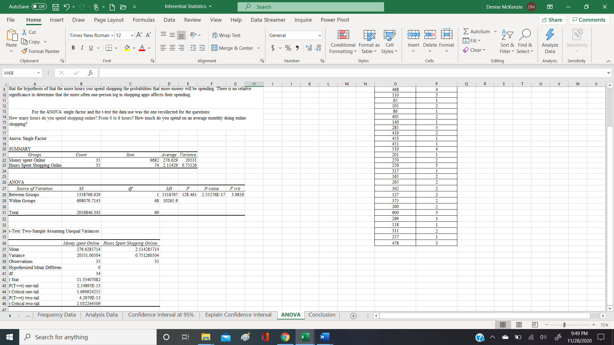Click the red font color swatch

click(x=142, y=48)
